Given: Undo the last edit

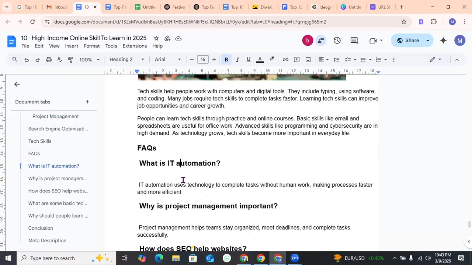Looking at the screenshot, I should coord(27,60).
